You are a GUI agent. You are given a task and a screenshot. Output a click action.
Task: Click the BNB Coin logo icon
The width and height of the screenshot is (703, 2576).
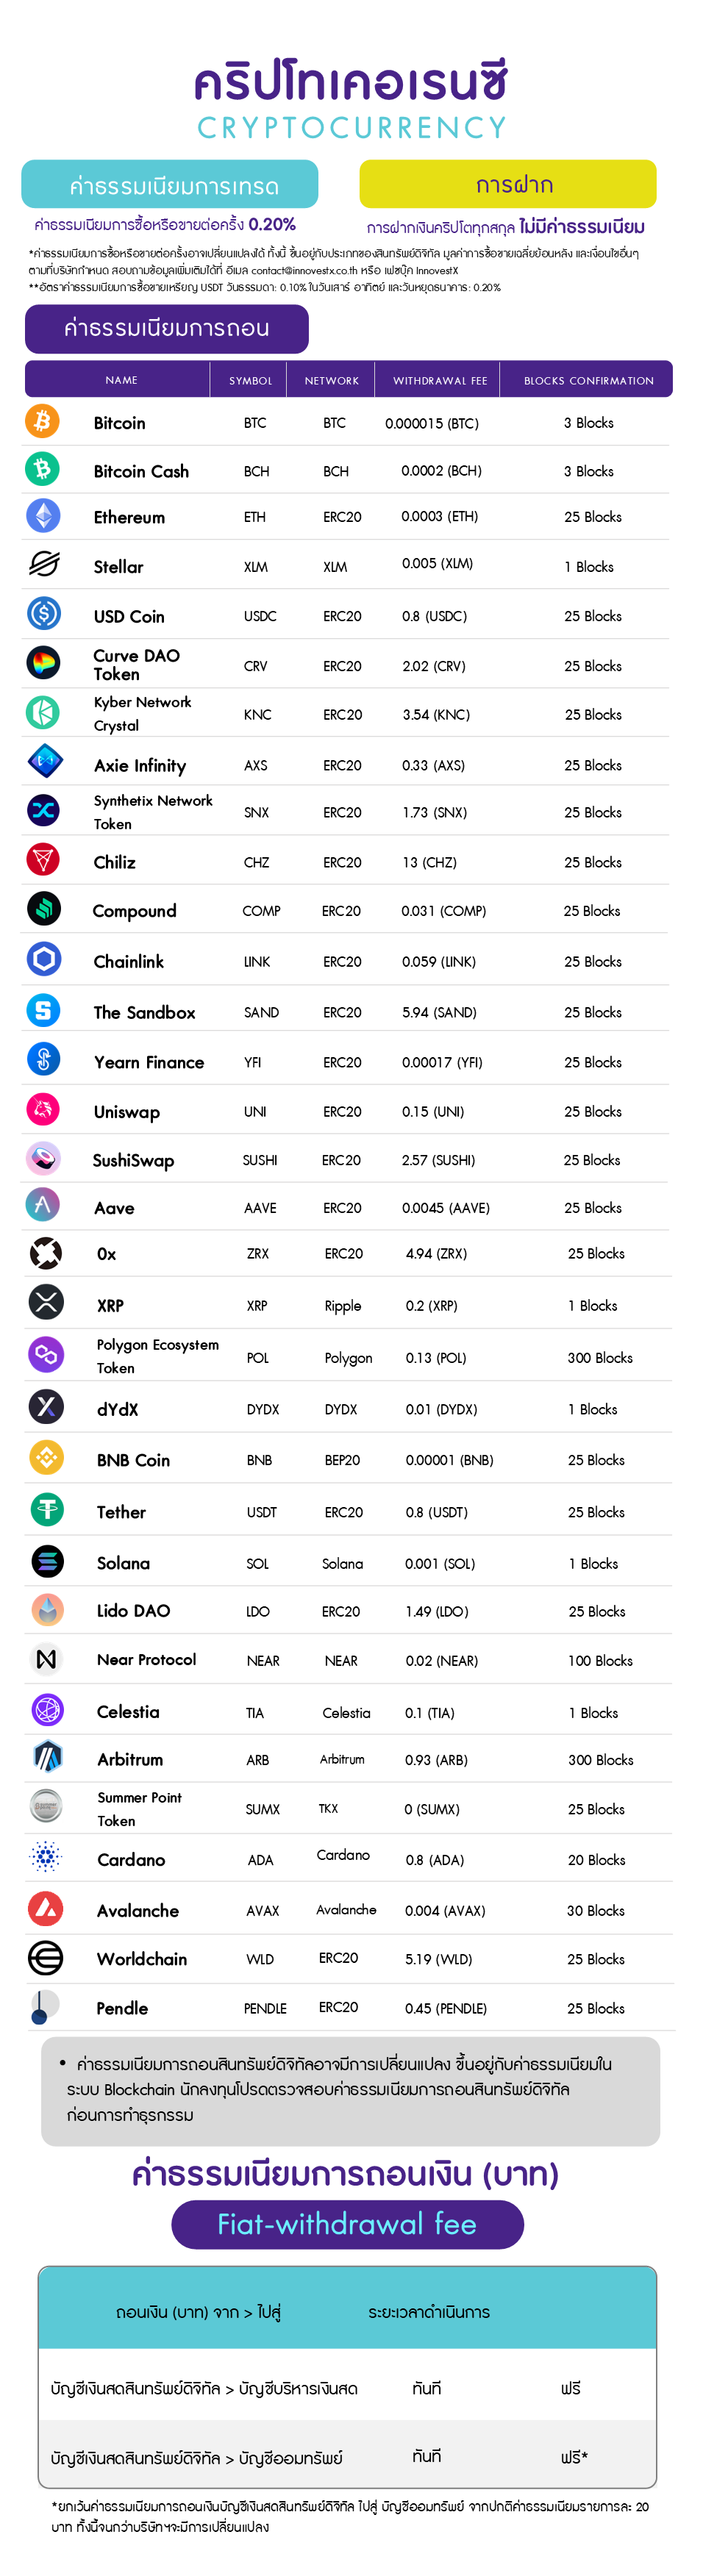46,1458
